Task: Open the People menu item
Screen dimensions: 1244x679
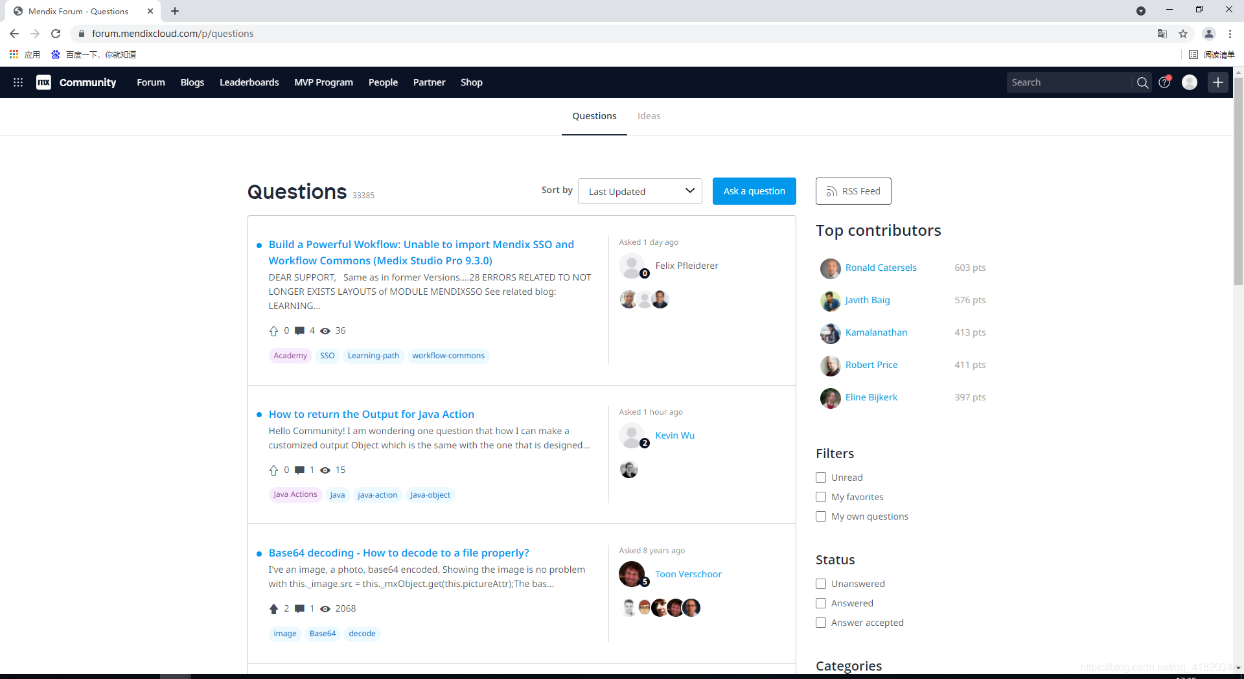Action: 384,82
